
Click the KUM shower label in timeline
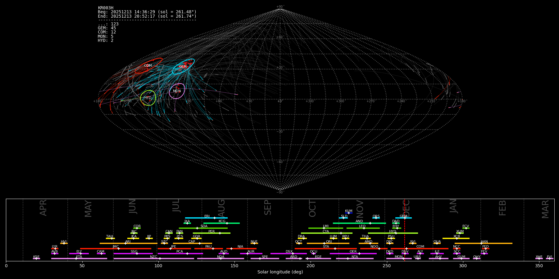349,211
